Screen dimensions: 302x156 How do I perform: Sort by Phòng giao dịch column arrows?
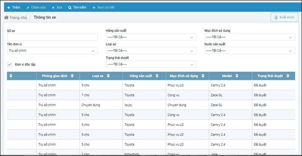[x=72, y=76]
